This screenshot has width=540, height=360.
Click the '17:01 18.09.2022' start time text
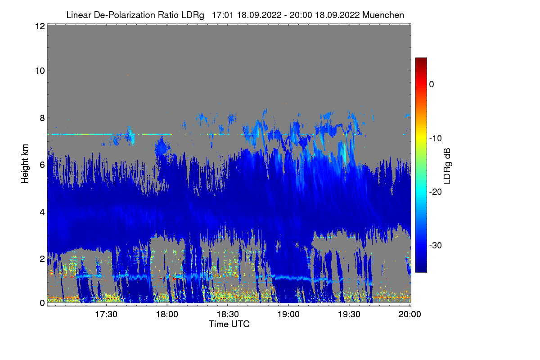tap(245, 15)
